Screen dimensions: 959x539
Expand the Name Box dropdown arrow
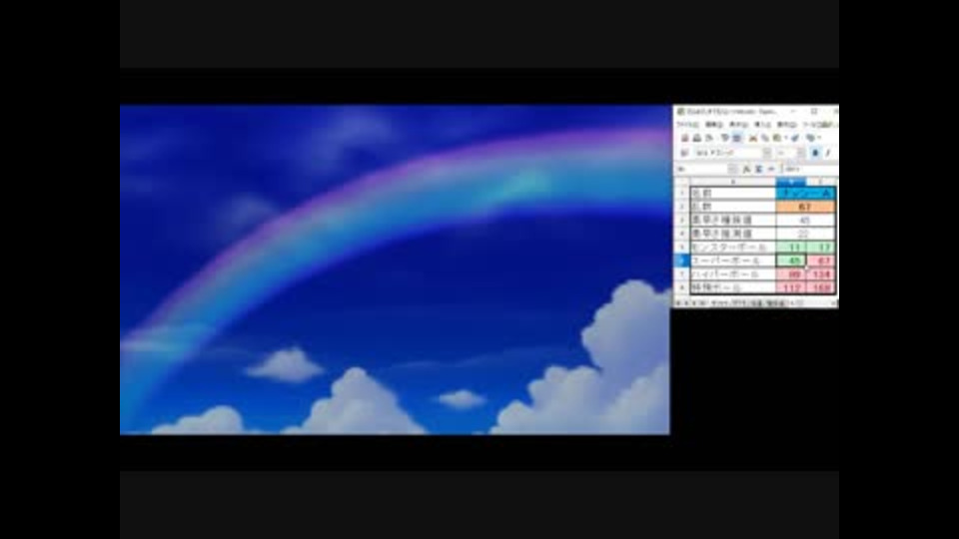(x=732, y=169)
